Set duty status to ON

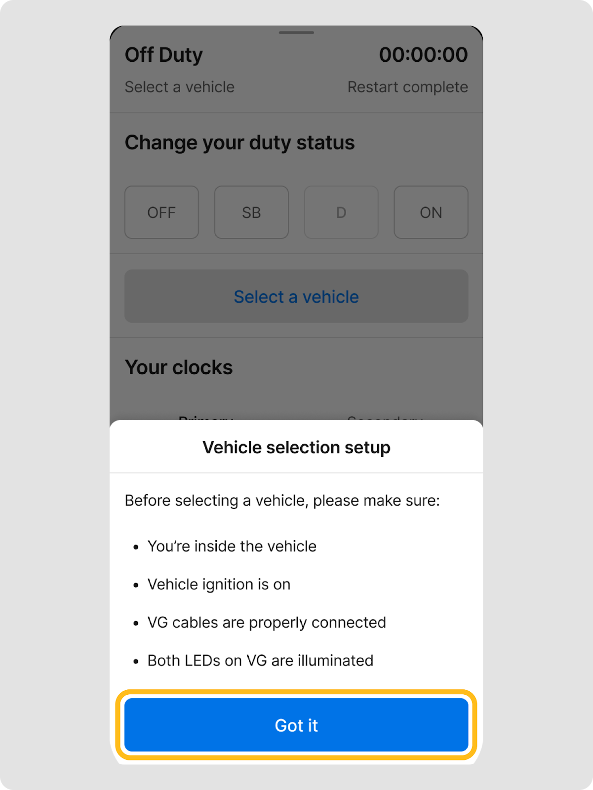click(x=431, y=212)
